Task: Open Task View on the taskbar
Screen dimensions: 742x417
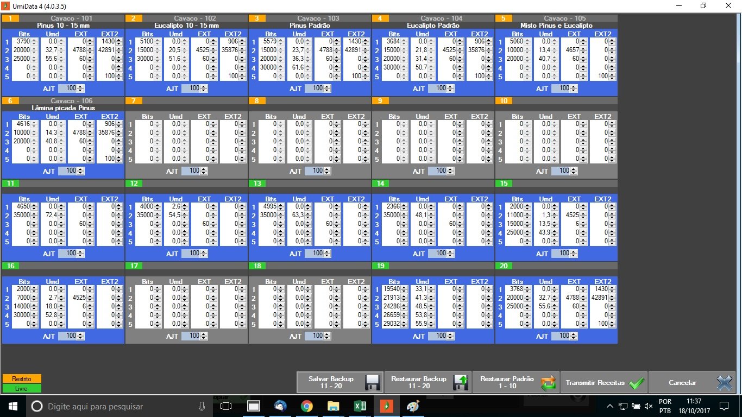Action: pyautogui.click(x=227, y=406)
